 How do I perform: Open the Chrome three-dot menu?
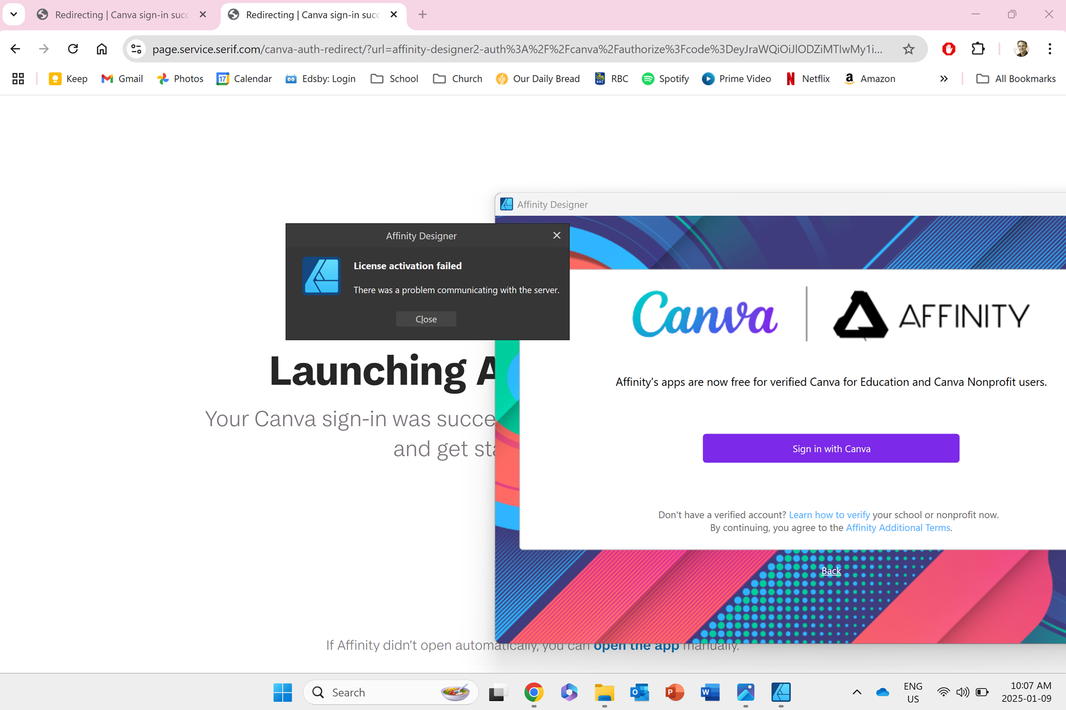pos(1050,49)
